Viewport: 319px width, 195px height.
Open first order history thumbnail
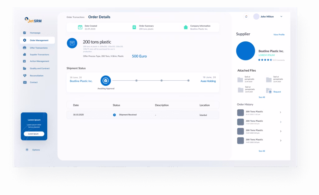pos(240,112)
